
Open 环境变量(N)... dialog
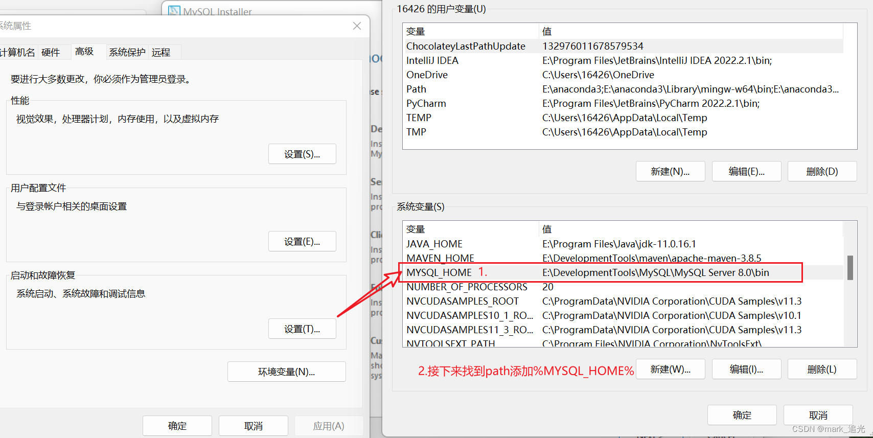287,372
